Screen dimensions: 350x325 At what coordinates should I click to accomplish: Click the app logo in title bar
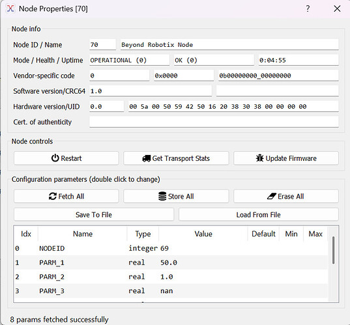tap(10, 8)
